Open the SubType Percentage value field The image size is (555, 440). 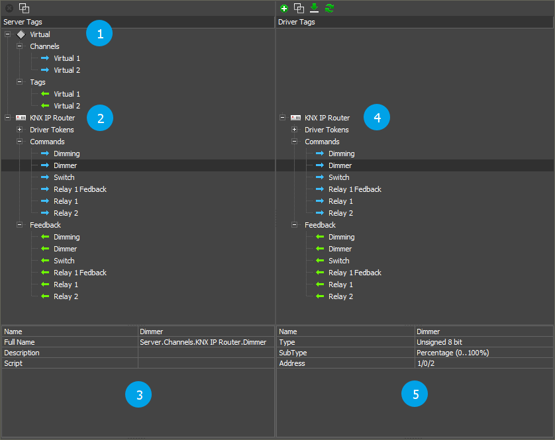(483, 353)
